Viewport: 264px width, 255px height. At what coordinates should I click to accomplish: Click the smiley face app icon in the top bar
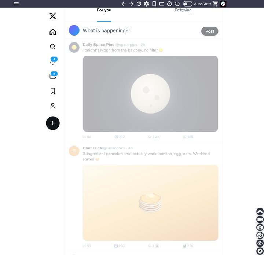pyautogui.click(x=223, y=4)
